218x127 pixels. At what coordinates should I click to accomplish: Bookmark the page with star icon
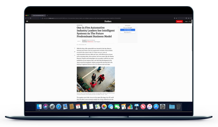(176, 18)
